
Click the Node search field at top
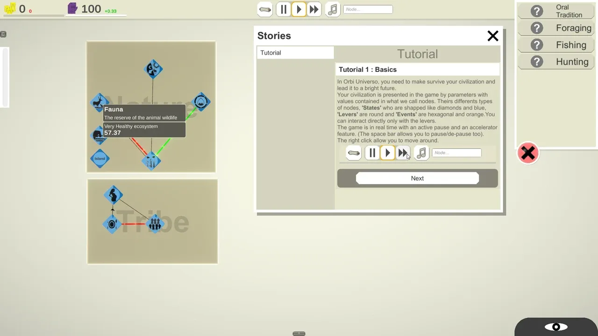pos(368,9)
